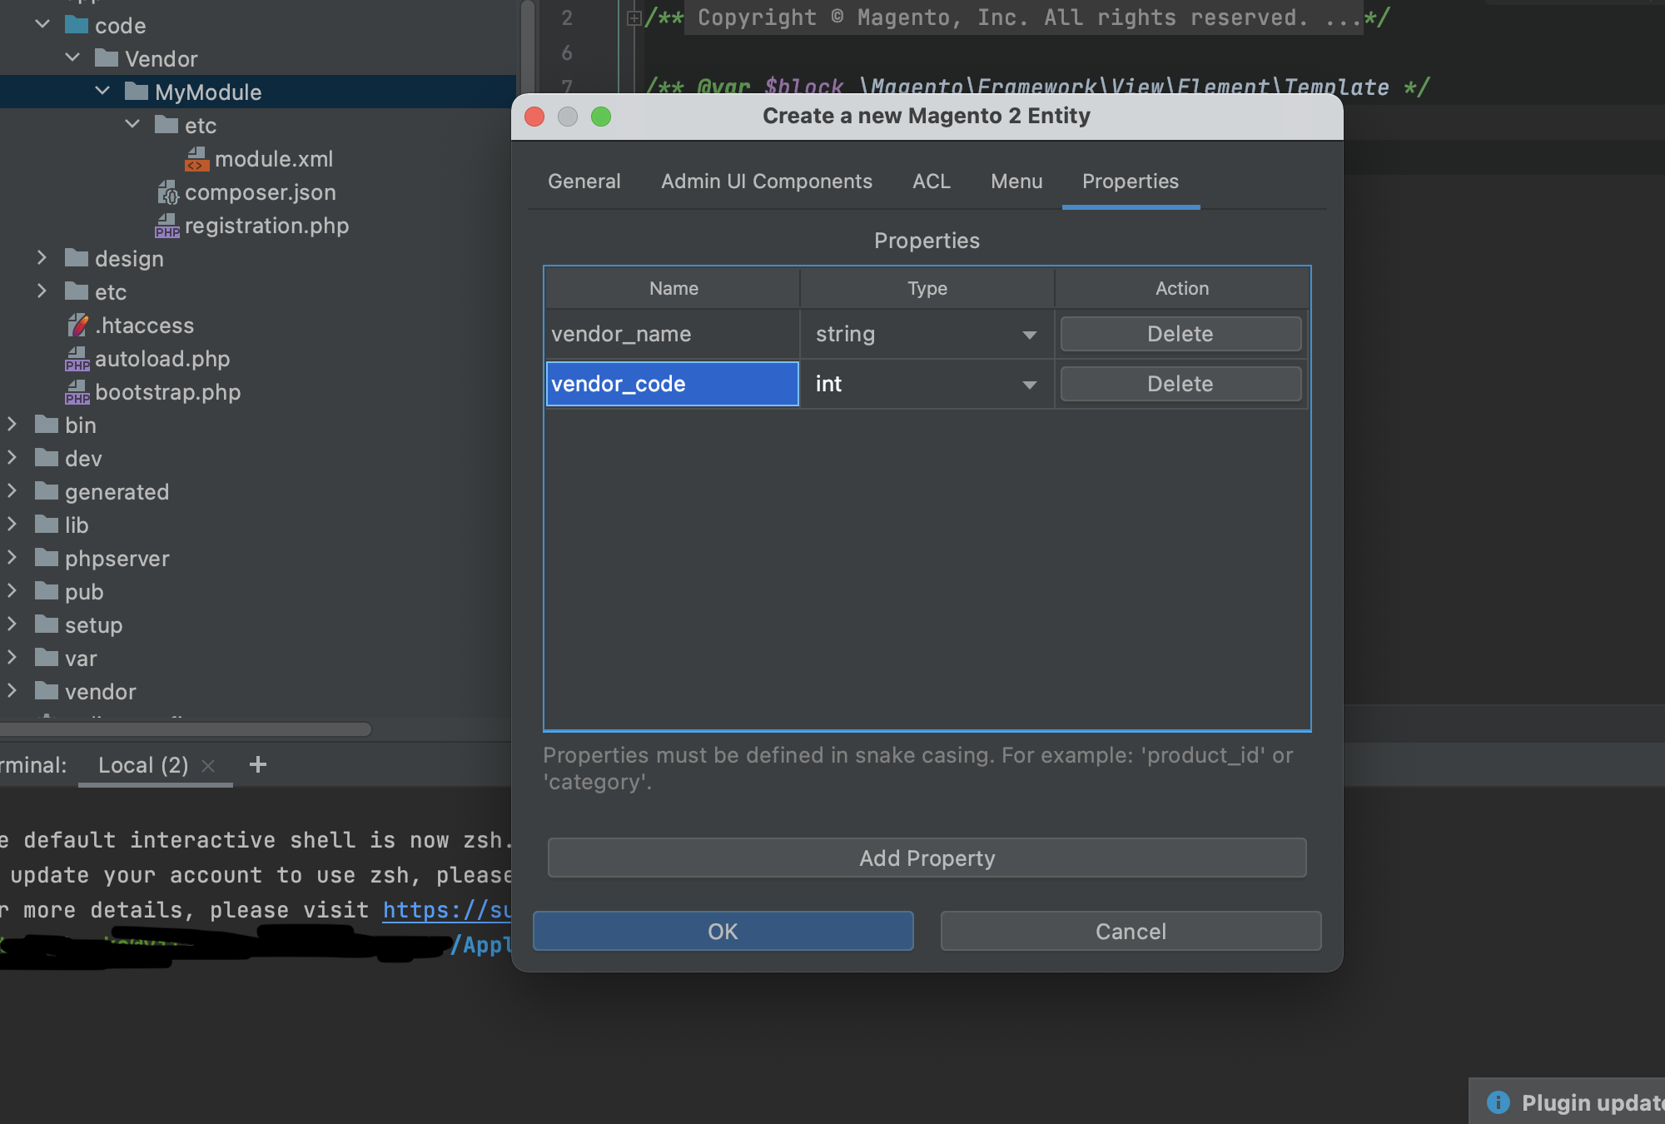Switch to the ACL tab

pos(931,182)
